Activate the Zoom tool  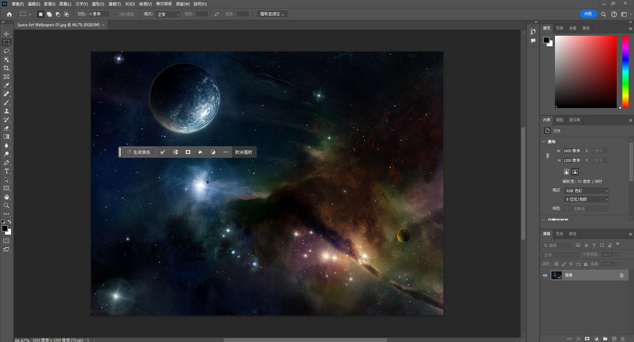[x=7, y=205]
